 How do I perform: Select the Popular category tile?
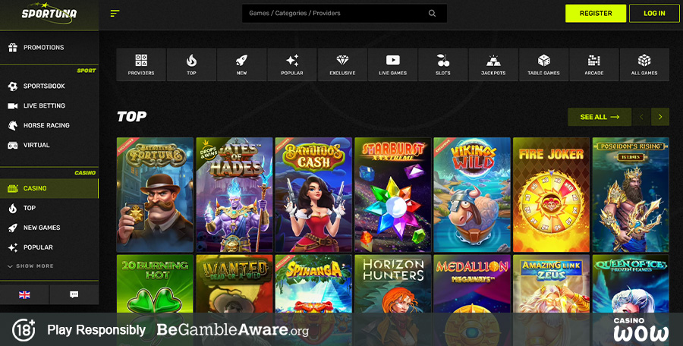[292, 64]
